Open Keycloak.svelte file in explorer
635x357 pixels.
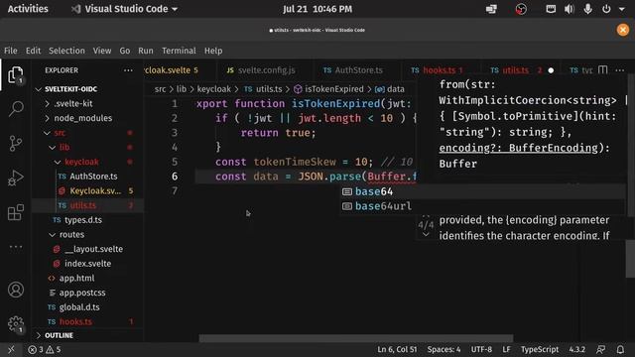pyautogui.click(x=87, y=191)
